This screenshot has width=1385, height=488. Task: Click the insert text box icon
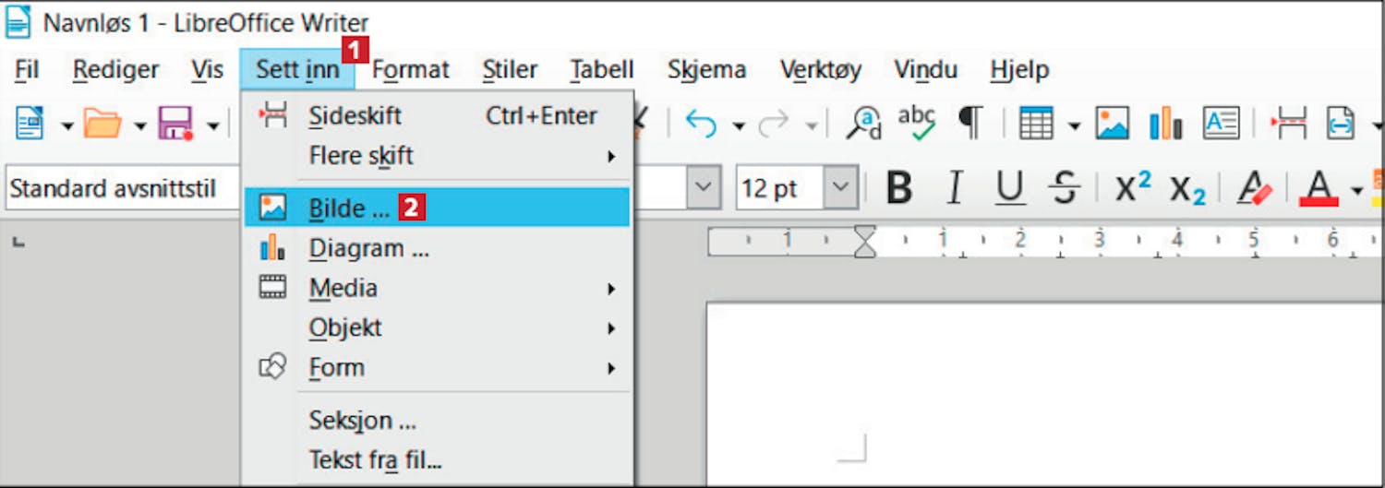(1221, 122)
